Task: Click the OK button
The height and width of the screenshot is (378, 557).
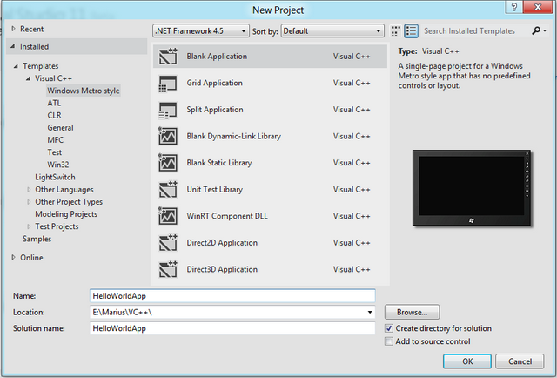Action: click(x=467, y=361)
